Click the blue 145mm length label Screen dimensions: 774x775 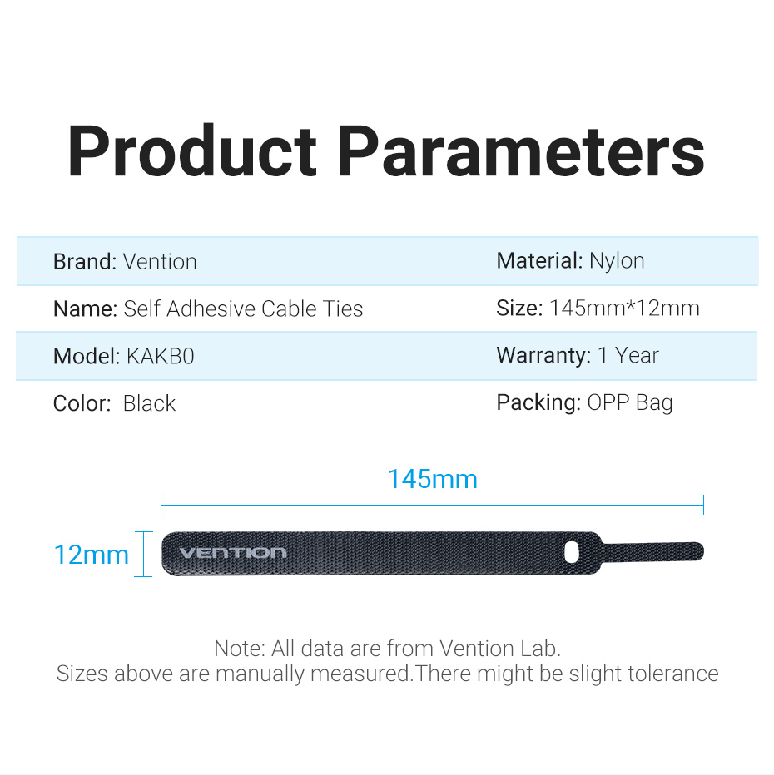coord(432,480)
